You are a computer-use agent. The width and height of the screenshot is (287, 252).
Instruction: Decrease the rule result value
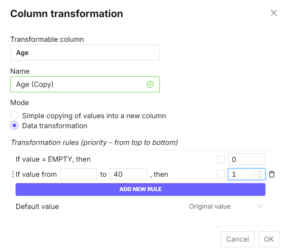click(260, 177)
